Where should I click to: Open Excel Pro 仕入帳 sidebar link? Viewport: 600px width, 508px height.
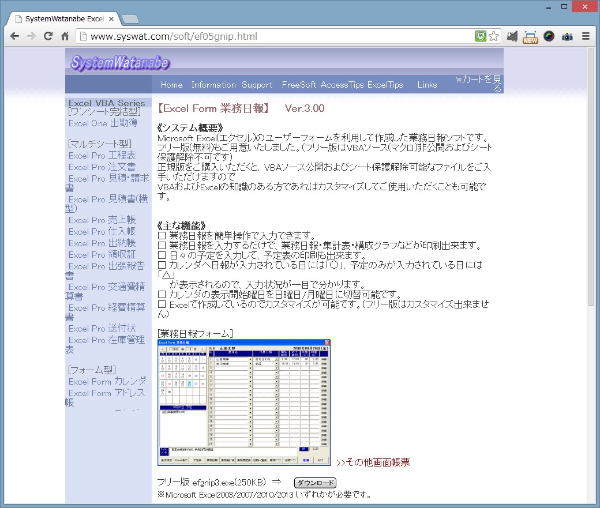coord(102,231)
